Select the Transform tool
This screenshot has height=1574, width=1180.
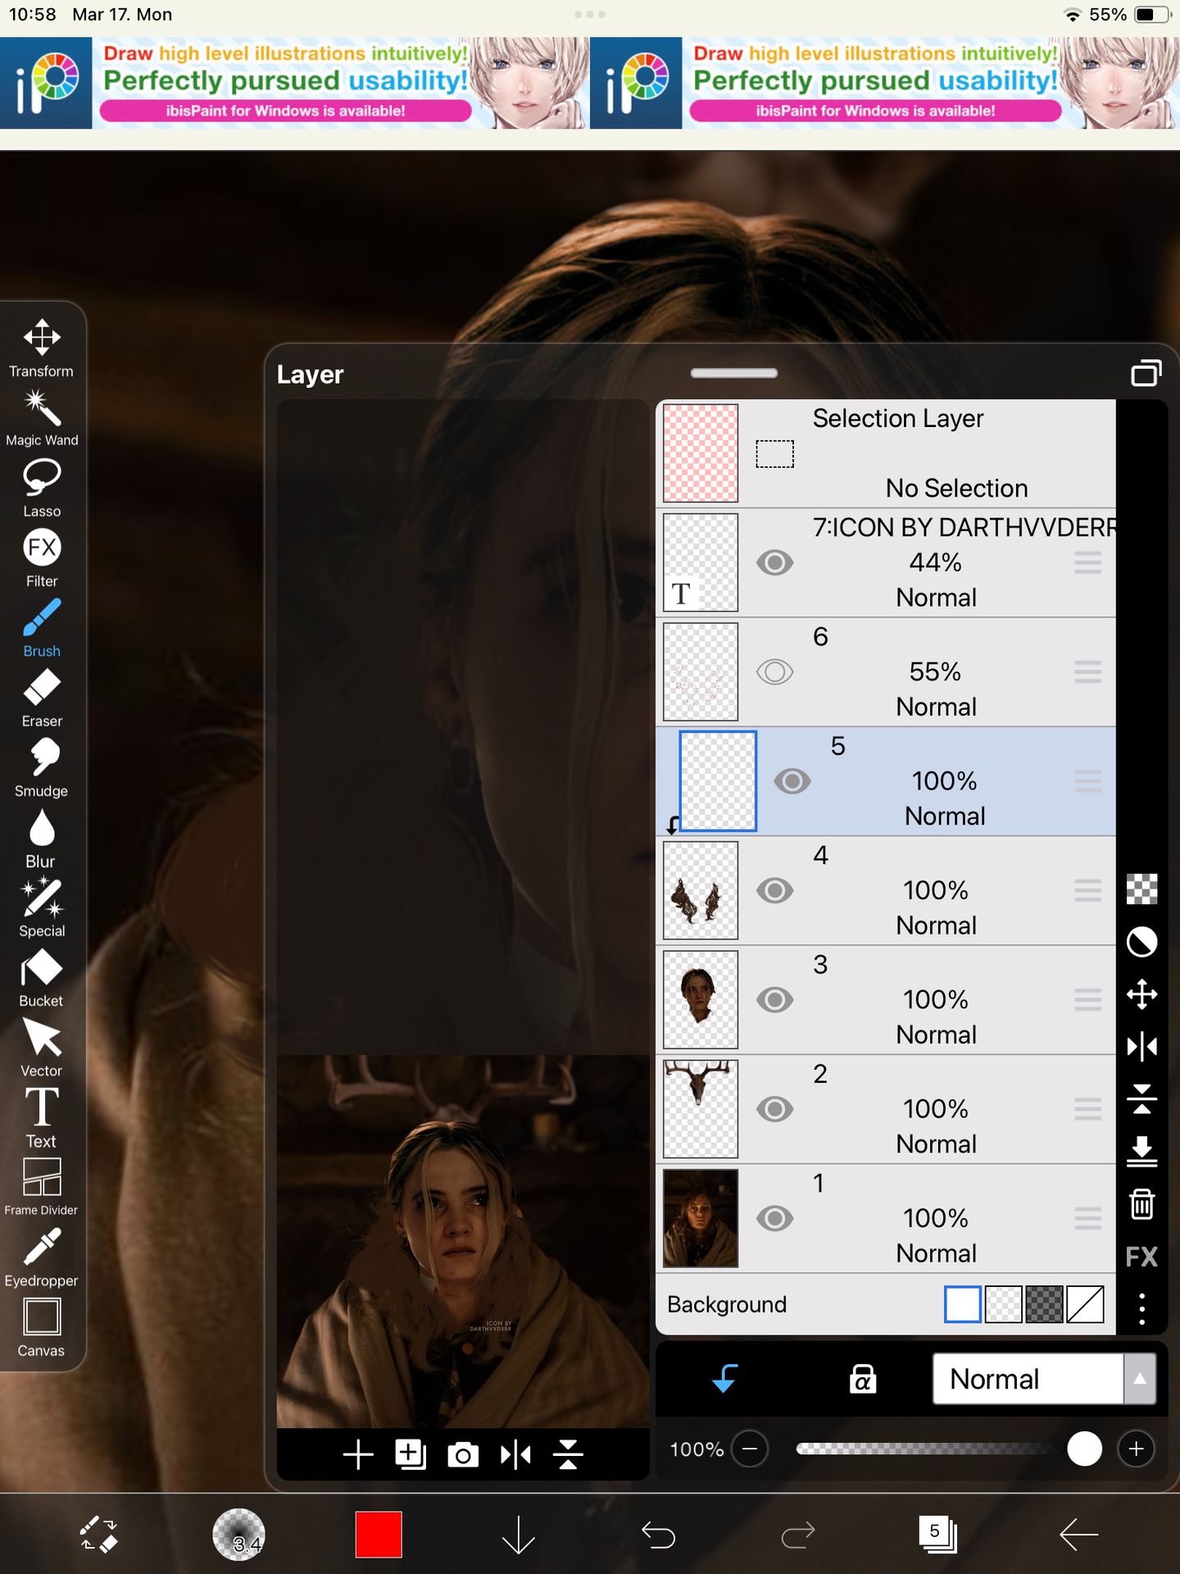pos(42,348)
